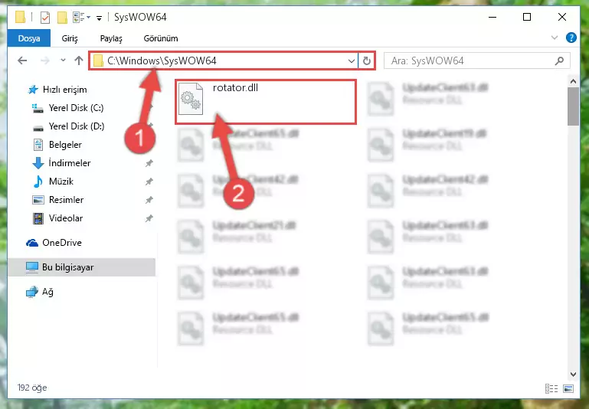This screenshot has width=589, height=409.
Task: Select OneDrive in navigation pane
Action: [x=62, y=243]
